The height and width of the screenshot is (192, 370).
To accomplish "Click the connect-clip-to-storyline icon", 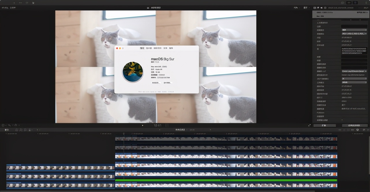I will pyautogui.click(x=16, y=130).
